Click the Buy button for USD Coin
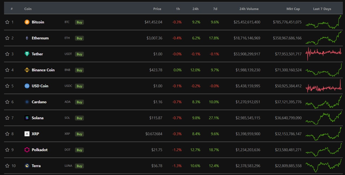The height and width of the screenshot is (175, 345). tap(79, 86)
